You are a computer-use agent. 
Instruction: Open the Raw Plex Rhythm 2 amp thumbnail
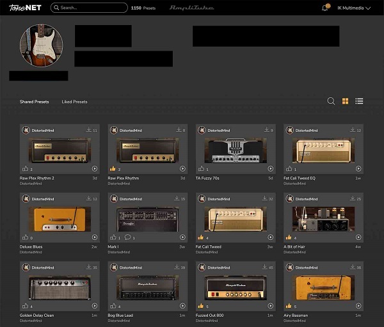tap(60, 150)
